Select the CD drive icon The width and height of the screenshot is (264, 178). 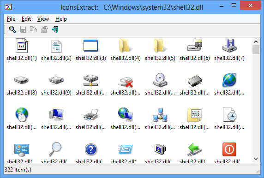[x=160, y=80]
